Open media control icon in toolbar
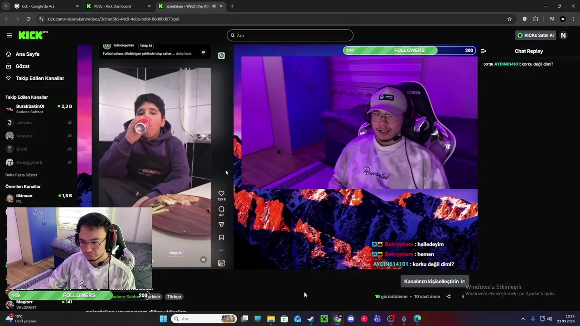Image resolution: width=580 pixels, height=326 pixels. [551, 19]
